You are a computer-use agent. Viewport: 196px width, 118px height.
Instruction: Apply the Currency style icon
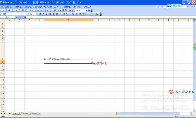click(x=64, y=14)
